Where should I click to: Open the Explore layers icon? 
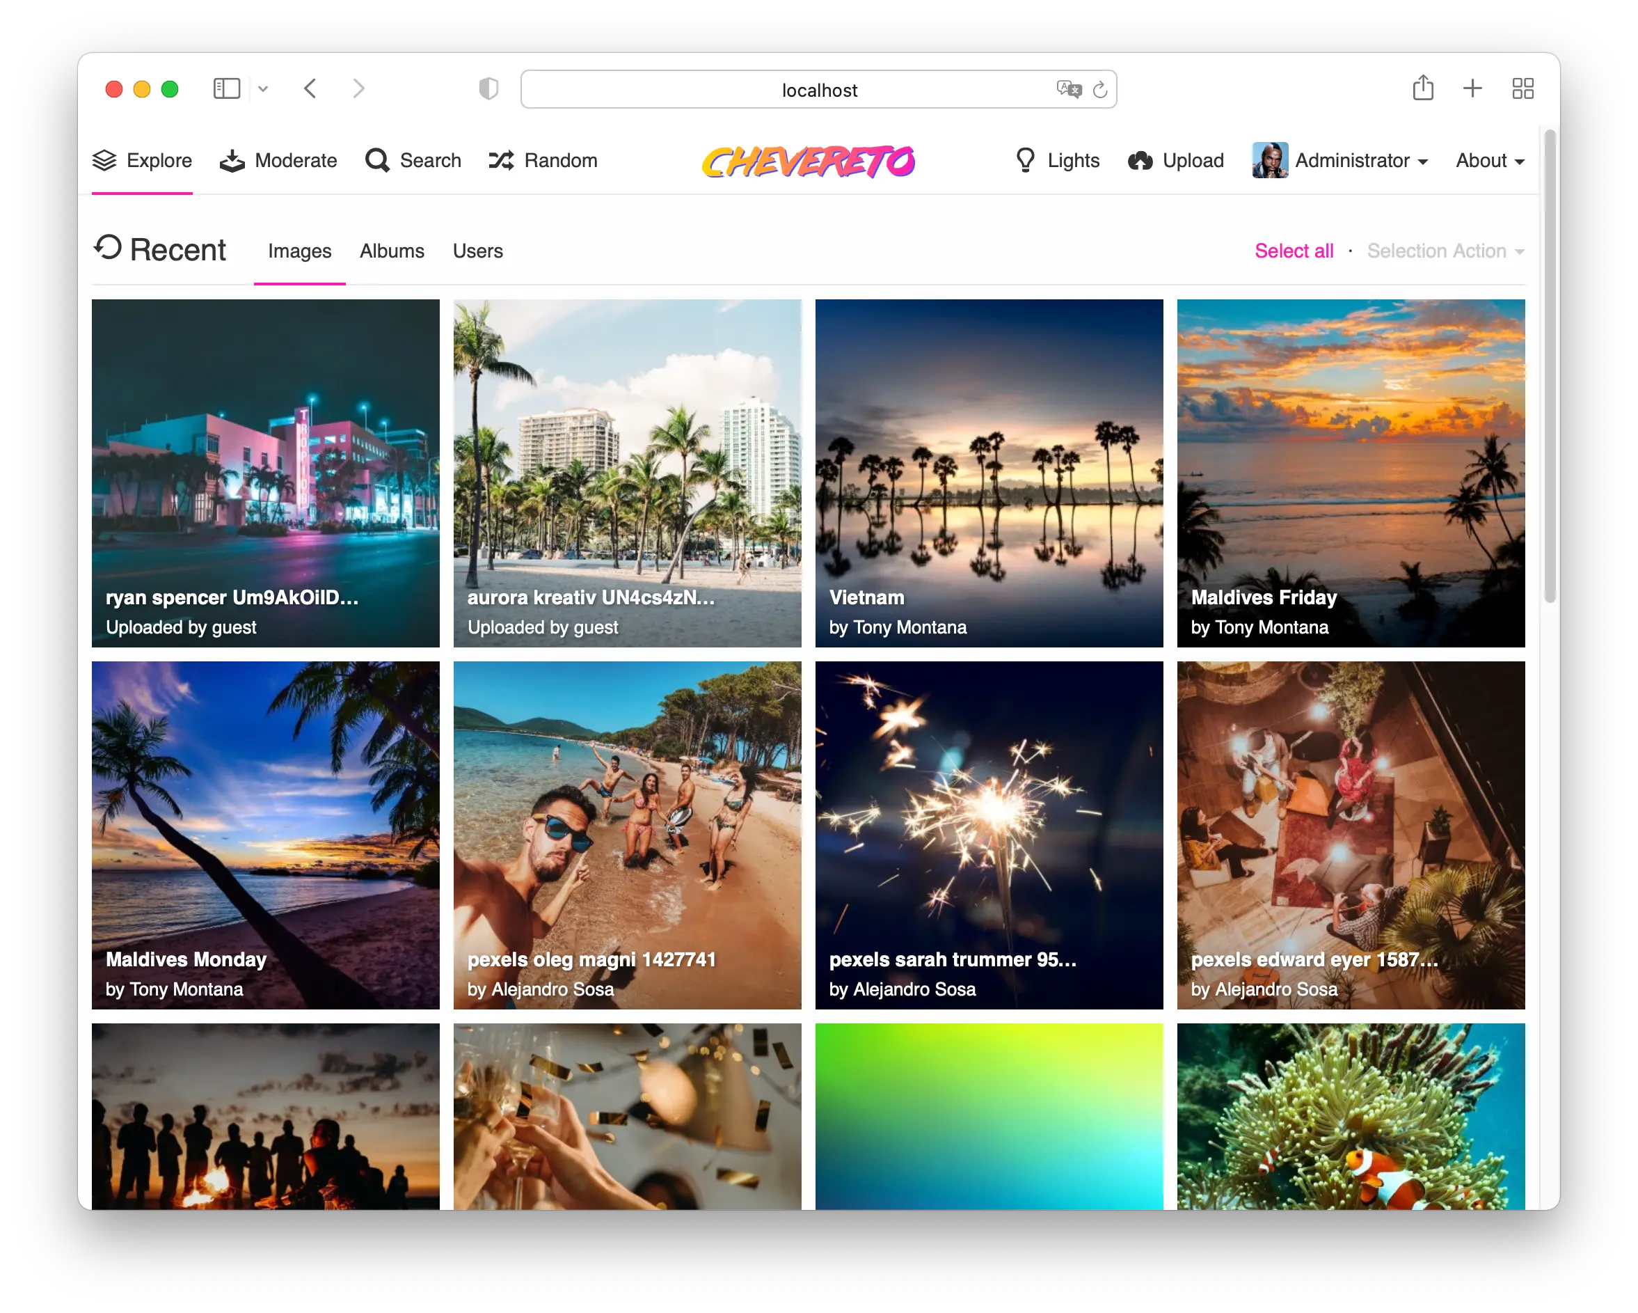point(104,160)
